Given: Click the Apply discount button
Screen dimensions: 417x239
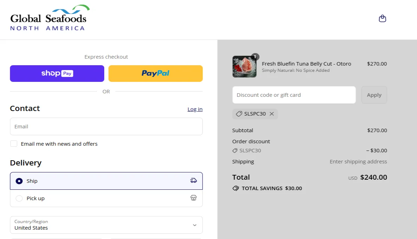Looking at the screenshot, I should pos(374,95).
